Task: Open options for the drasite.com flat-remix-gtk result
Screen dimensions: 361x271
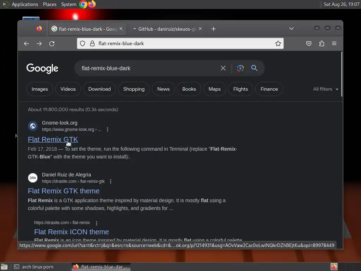Action: pyautogui.click(x=111, y=181)
